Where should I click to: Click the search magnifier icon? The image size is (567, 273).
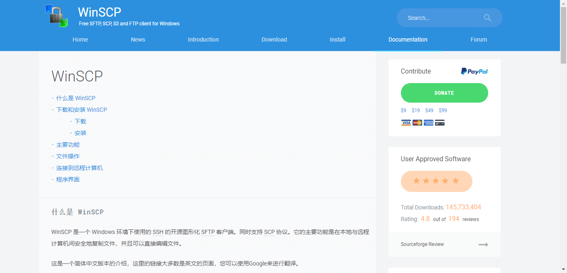[487, 17]
